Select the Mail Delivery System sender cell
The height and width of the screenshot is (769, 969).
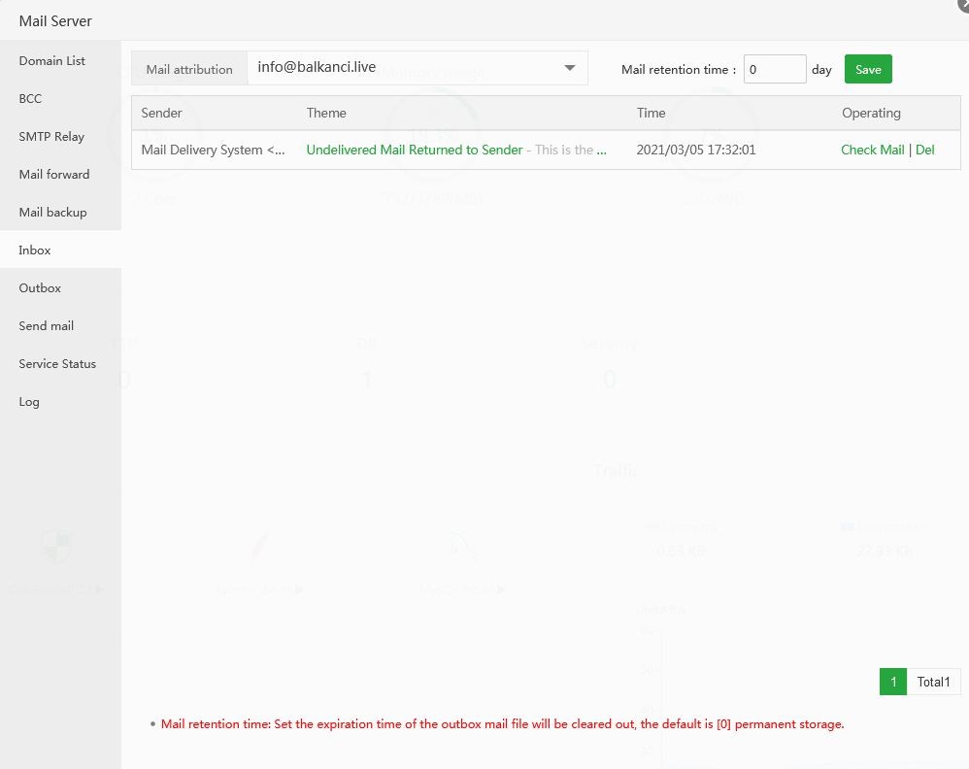213,150
